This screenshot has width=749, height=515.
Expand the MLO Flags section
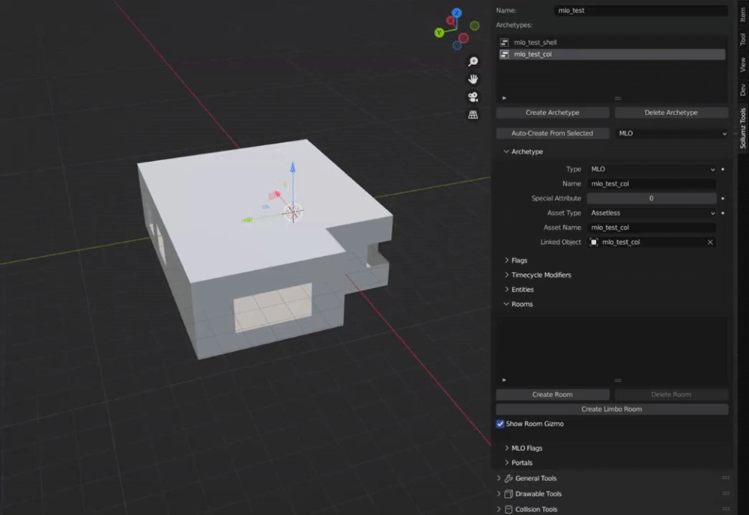(x=506, y=448)
